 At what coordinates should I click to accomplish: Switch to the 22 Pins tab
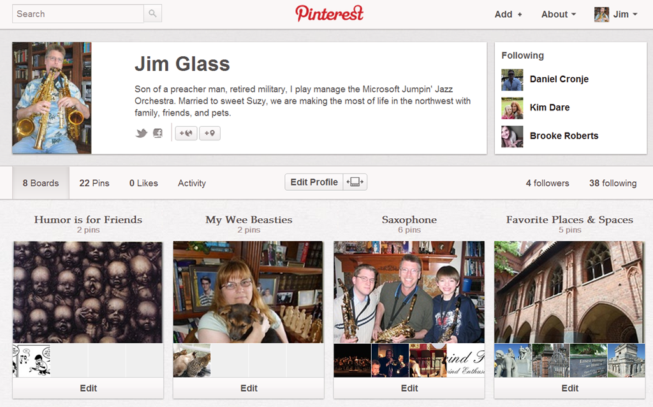[x=94, y=183]
